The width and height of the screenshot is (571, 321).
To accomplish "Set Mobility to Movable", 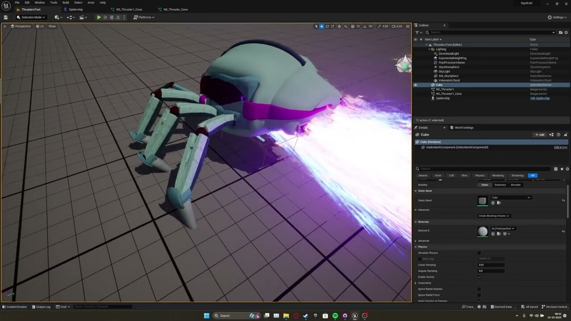I will click(x=516, y=185).
